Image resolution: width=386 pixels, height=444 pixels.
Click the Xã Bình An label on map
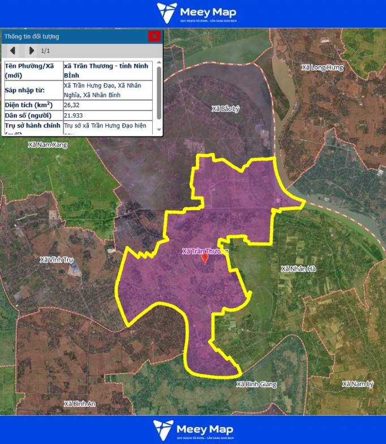pos(80,404)
